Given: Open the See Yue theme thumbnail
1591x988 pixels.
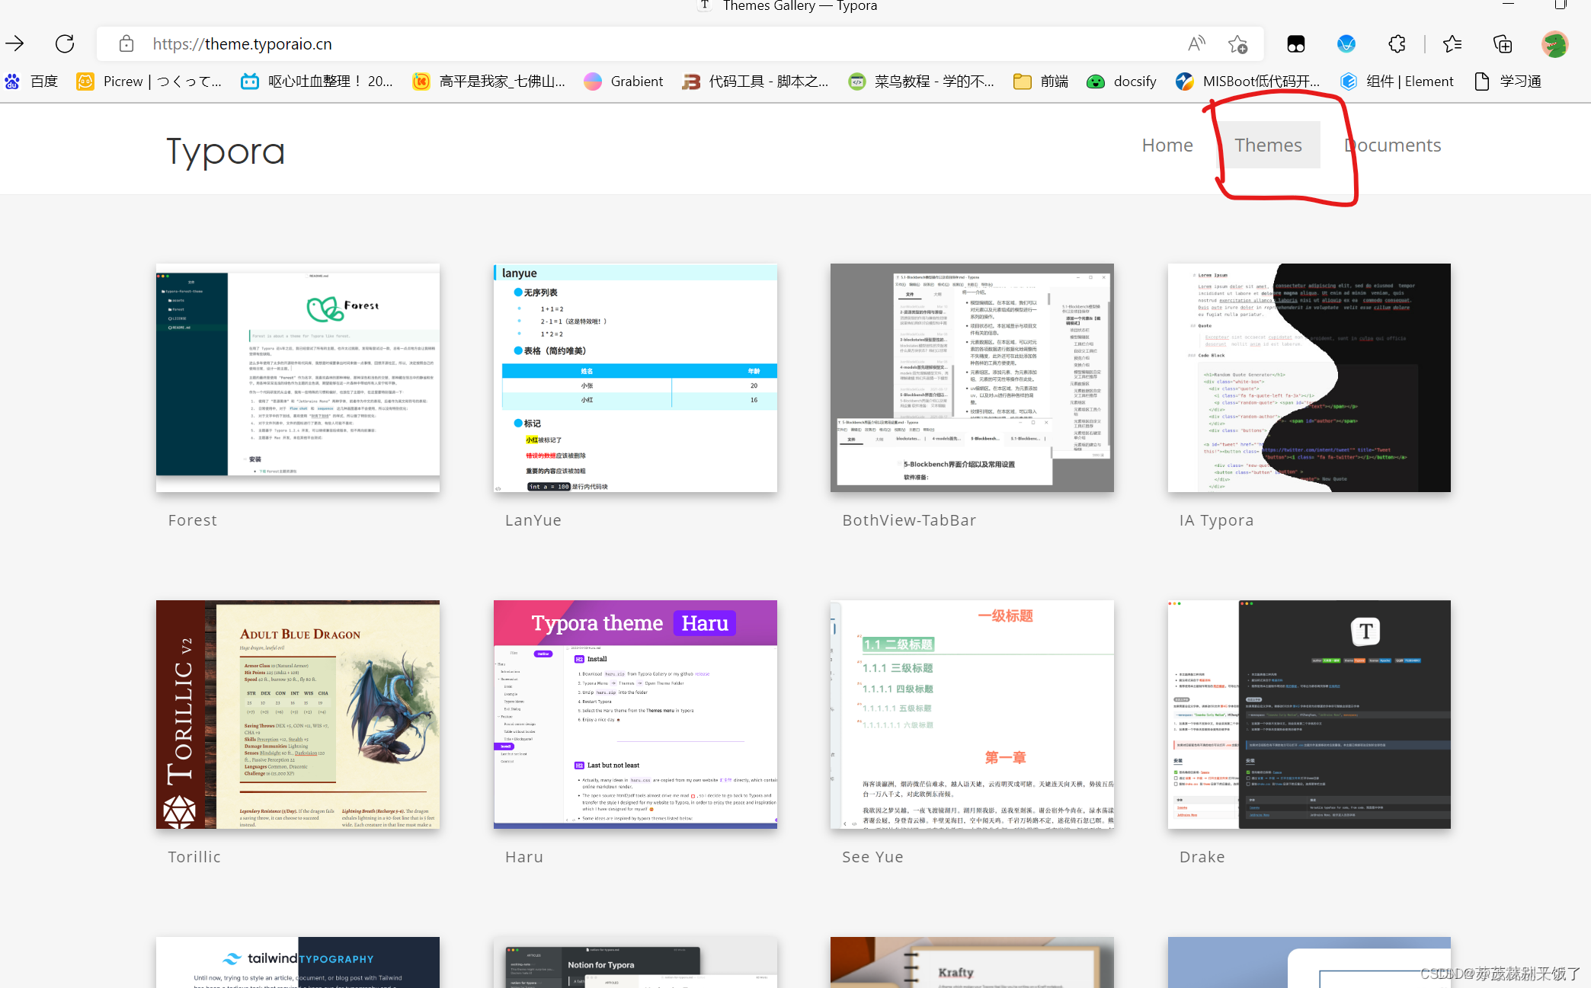Looking at the screenshot, I should coord(972,715).
